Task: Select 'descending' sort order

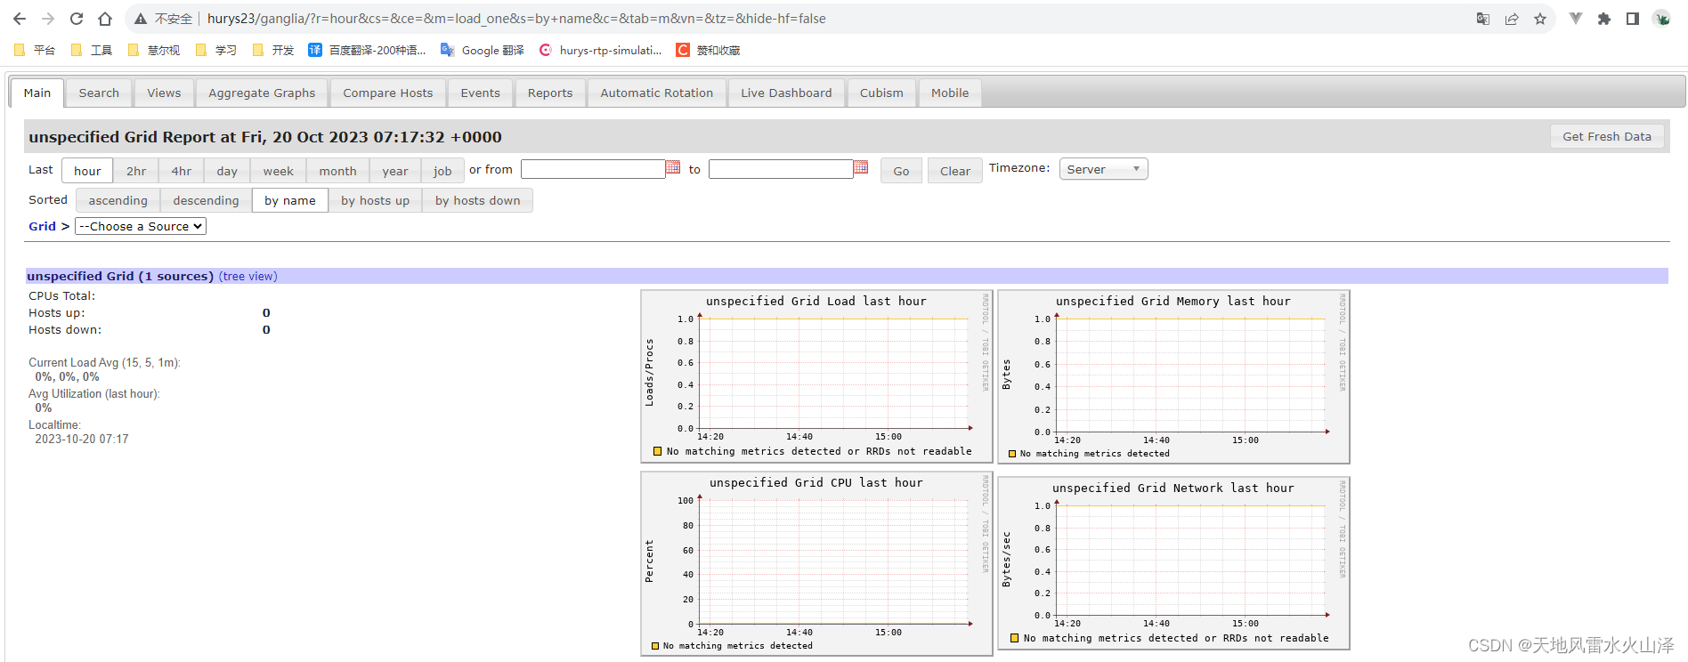Action: pos(206,200)
